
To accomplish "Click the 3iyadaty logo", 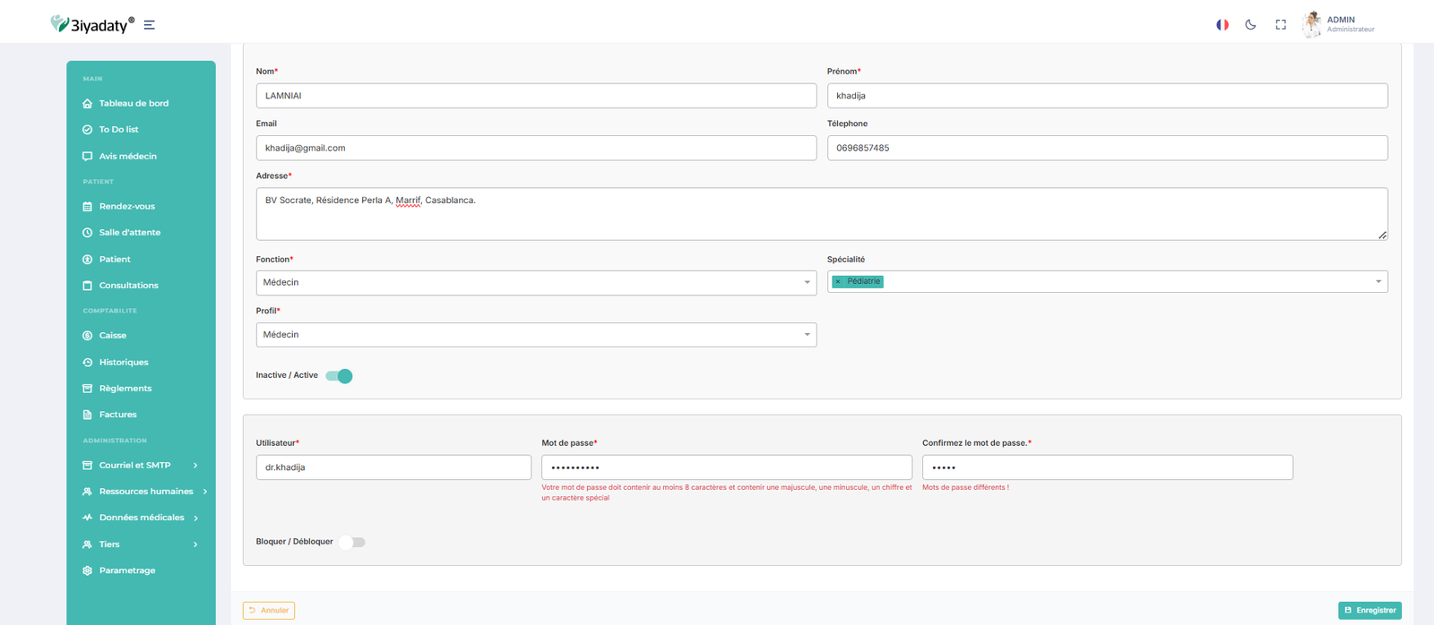I will pos(92,24).
